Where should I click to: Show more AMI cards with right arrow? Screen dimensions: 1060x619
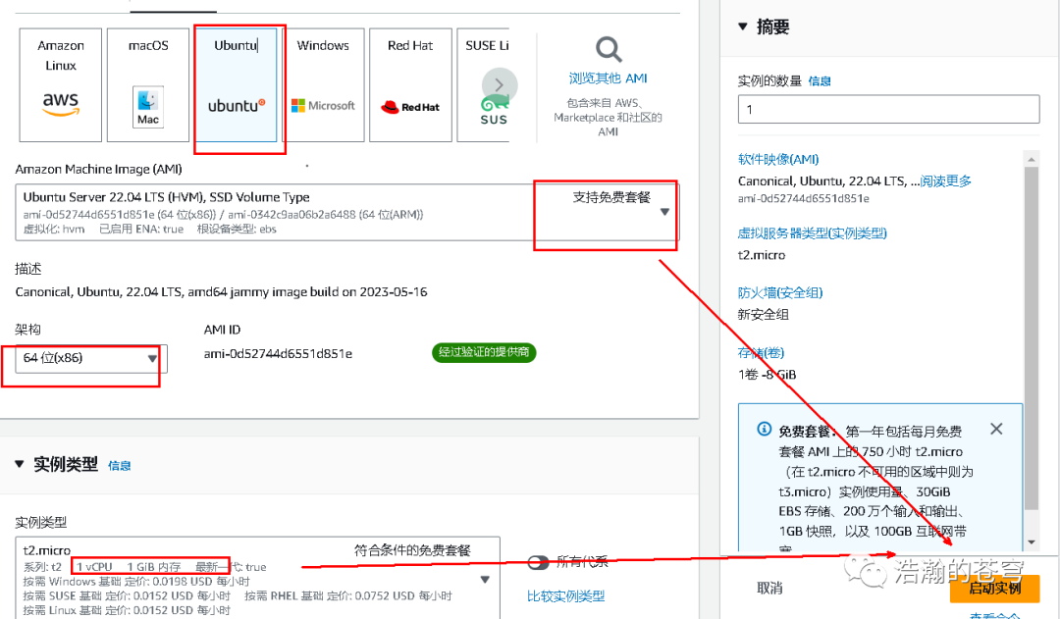tap(500, 85)
